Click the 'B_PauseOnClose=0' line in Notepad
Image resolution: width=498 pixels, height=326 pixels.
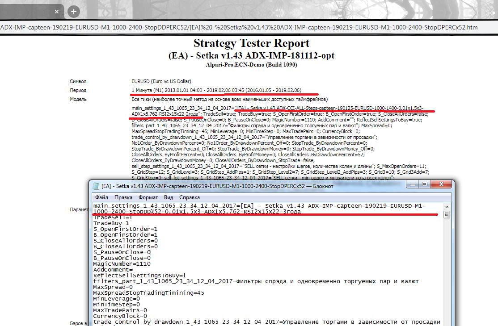point(122,258)
